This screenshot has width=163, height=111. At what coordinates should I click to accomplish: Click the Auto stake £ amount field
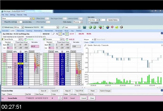(103, 20)
